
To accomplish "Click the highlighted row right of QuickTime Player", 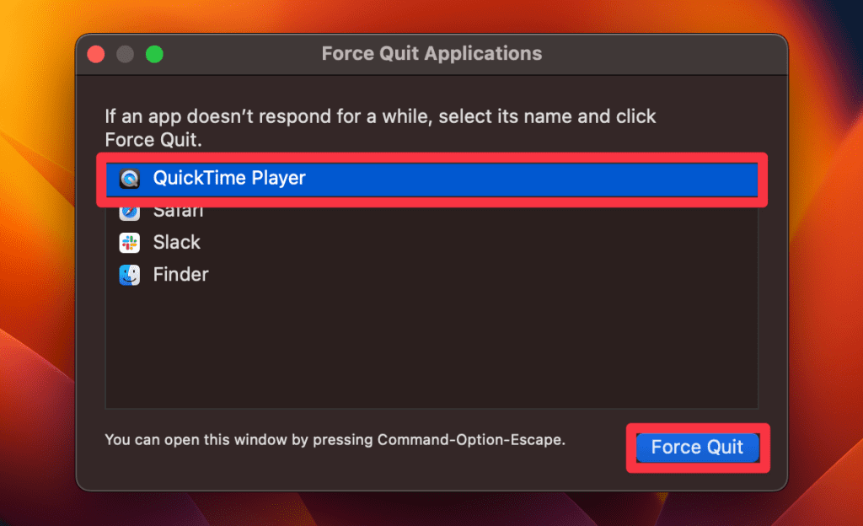I will [x=523, y=178].
